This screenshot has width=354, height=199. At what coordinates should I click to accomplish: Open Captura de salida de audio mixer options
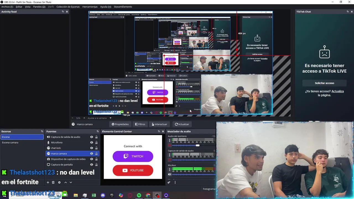point(170,155)
